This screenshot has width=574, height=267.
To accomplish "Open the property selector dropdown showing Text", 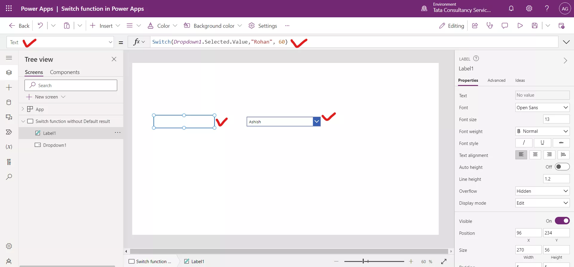I will coord(60,42).
